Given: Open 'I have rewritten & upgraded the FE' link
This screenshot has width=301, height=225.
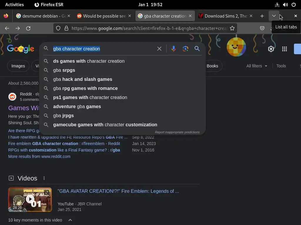Looking at the screenshot, I should (x=68, y=137).
